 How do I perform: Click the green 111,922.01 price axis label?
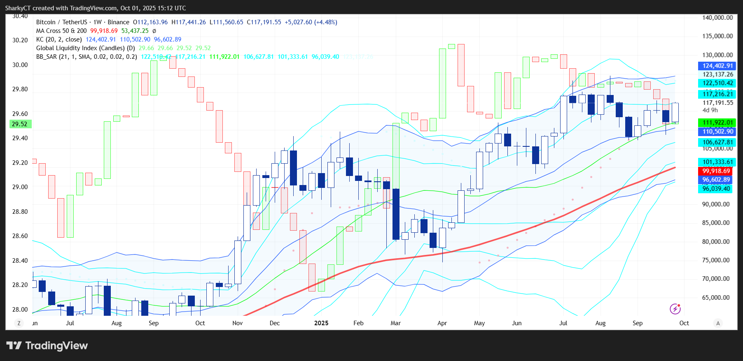(717, 123)
